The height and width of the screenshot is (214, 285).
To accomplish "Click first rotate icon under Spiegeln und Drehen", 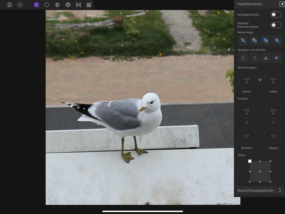I will coord(243,58).
